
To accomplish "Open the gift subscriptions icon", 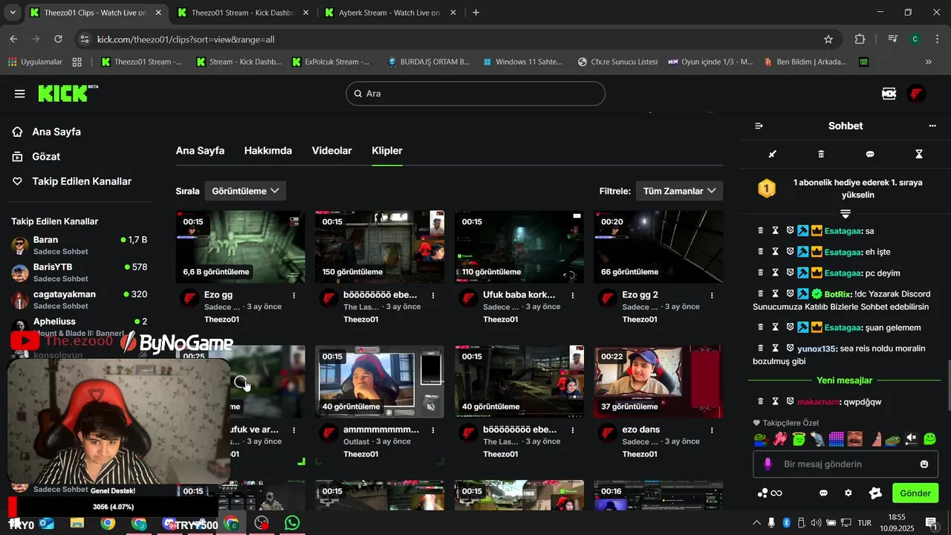I will point(875,493).
